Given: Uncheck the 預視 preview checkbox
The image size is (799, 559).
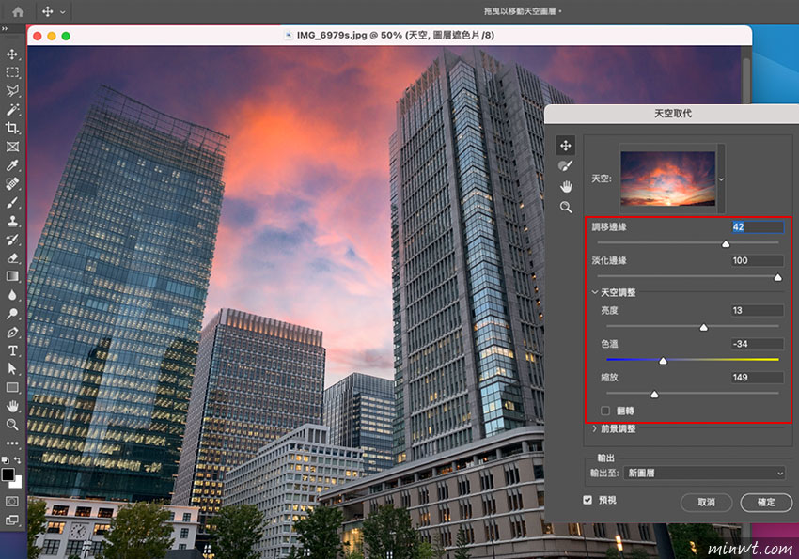Looking at the screenshot, I should (587, 500).
